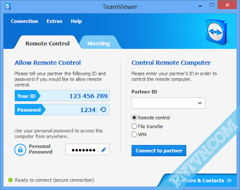Select the password value 1234
The height and width of the screenshot is (190, 240).
click(88, 110)
